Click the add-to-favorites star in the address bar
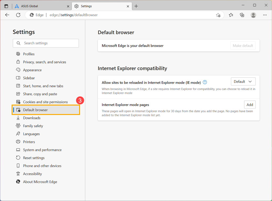The height and width of the screenshot is (201, 272). (x=218, y=15)
